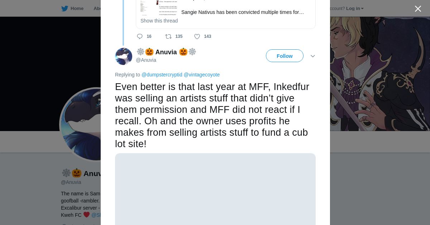430x225 pixels.
Task: Click the profile header banner artwork
Action: click(380, 71)
